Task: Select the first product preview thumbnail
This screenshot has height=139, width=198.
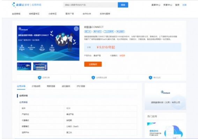Action: [24, 66]
